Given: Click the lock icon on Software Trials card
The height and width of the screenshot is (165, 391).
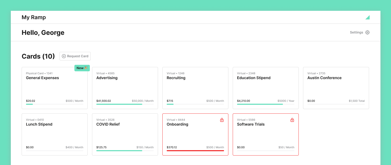Looking at the screenshot, I should coord(292,120).
